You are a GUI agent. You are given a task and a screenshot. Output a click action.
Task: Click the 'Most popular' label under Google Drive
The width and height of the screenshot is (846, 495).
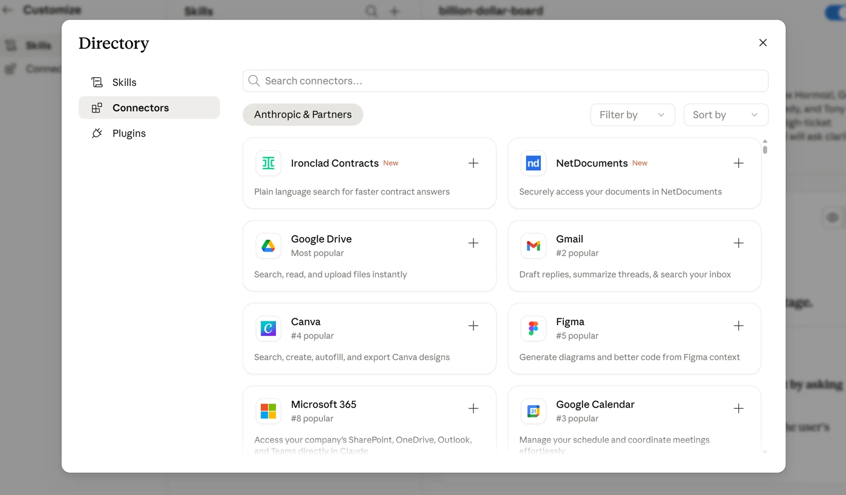317,253
